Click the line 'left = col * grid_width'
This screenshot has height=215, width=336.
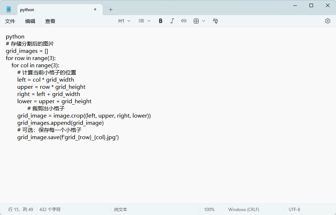(x=46, y=80)
